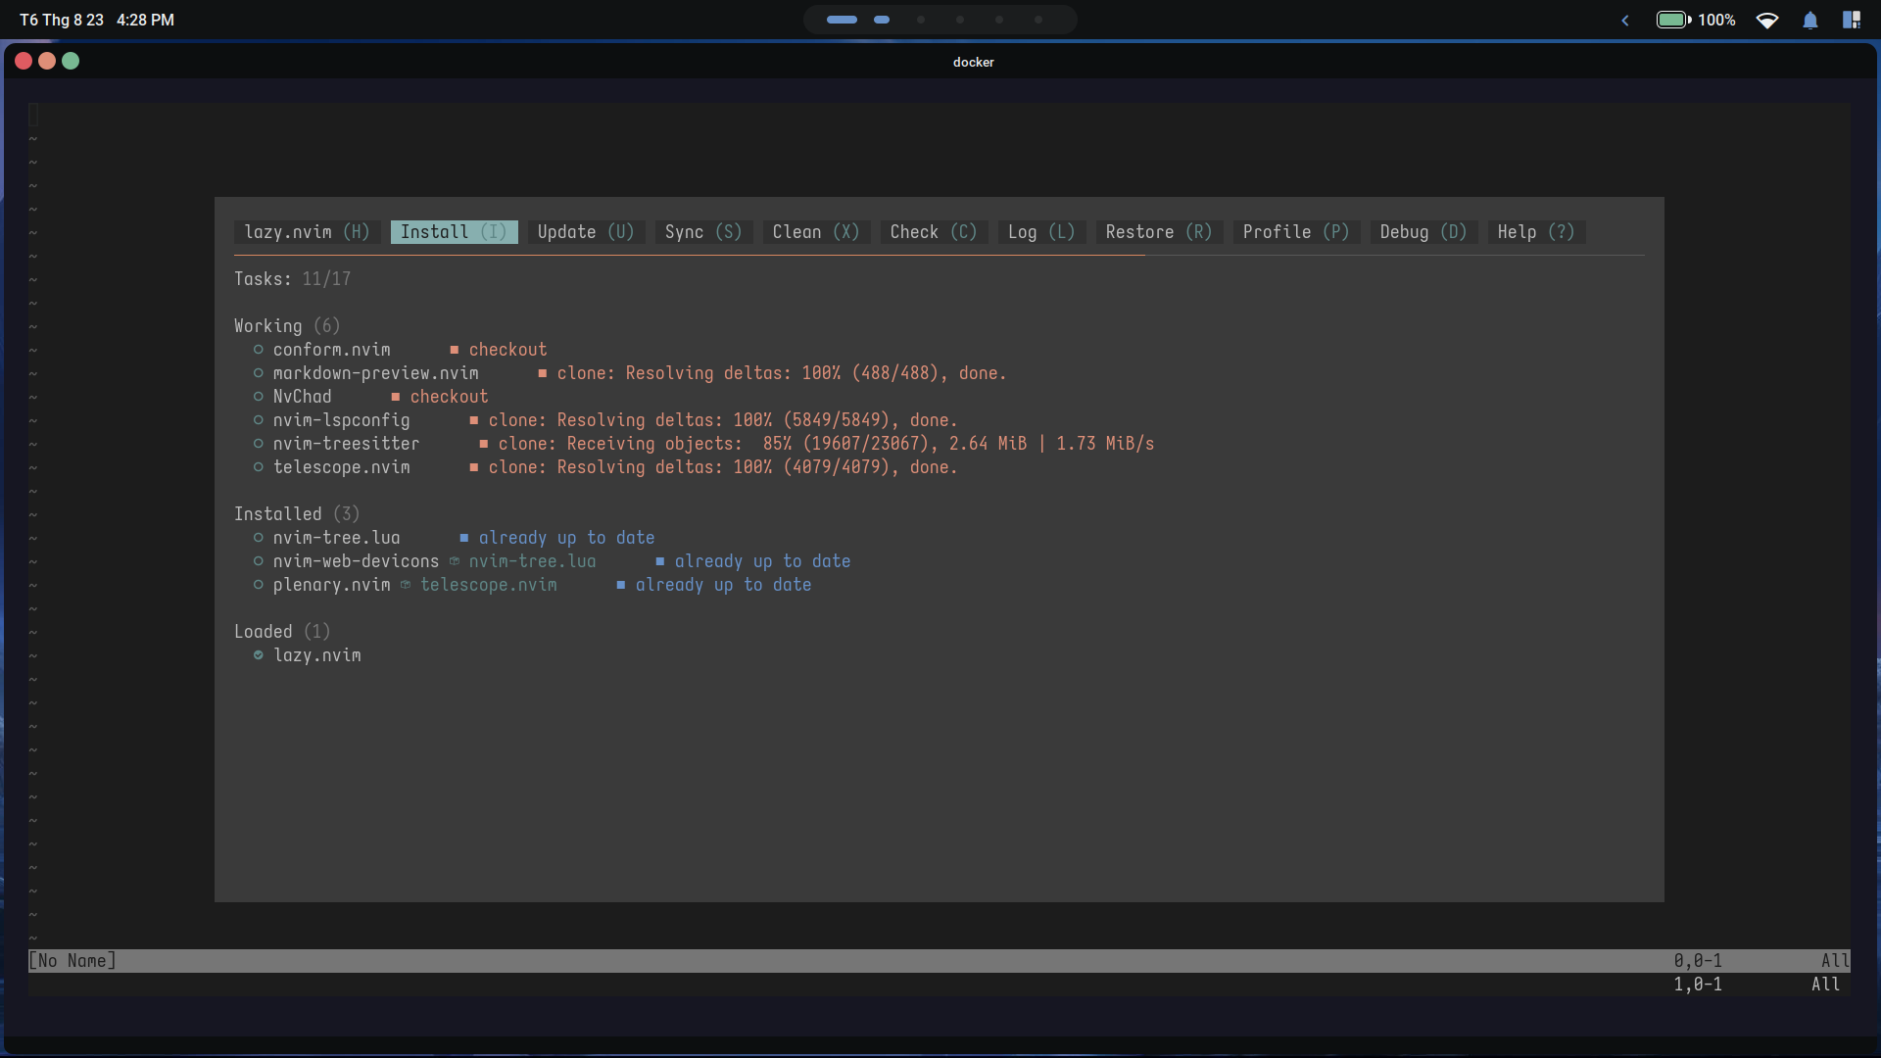Follow the nvim-tree.lua dependency link
1881x1058 pixels.
pyautogui.click(x=532, y=561)
